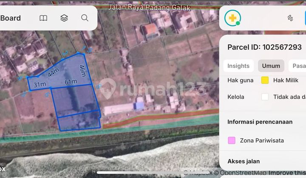Click the pink Zona Pariwisata swatch

click(232, 140)
